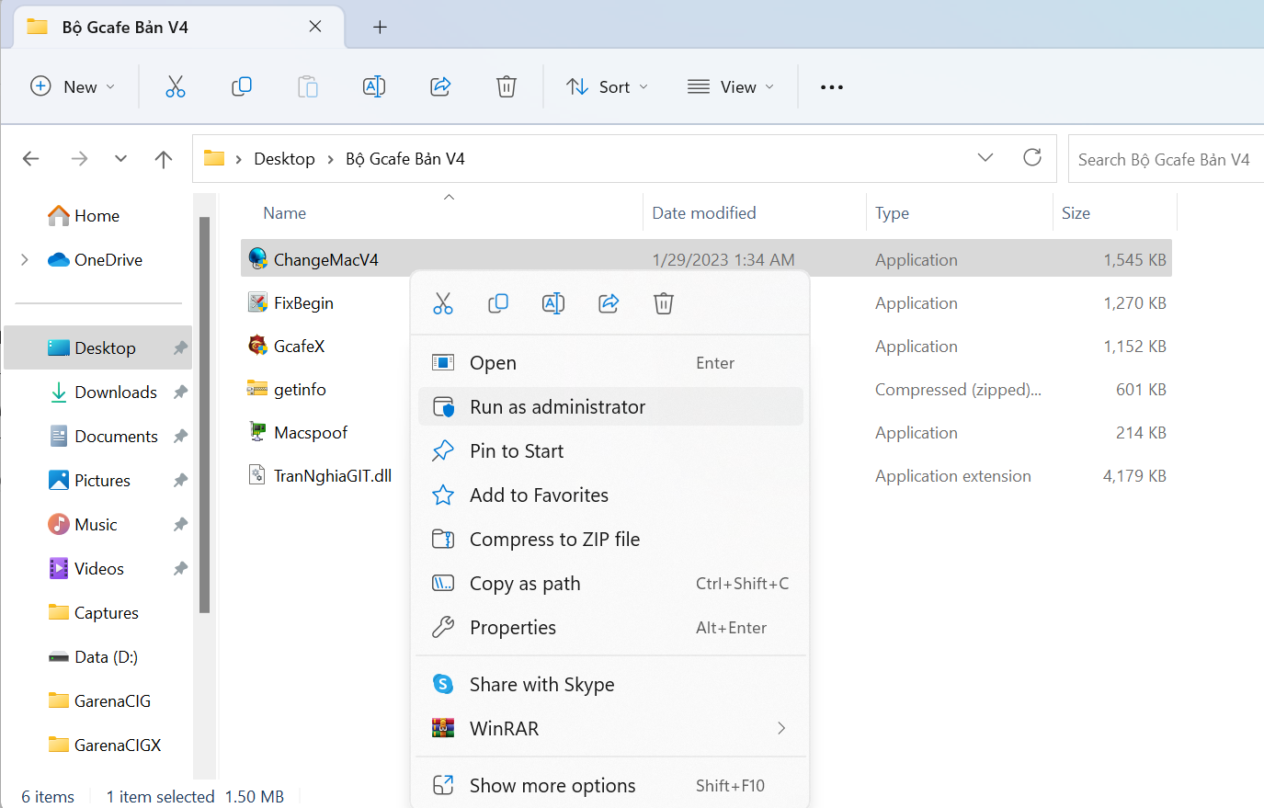This screenshot has width=1264, height=808.
Task: Expand the address bar history dropdown
Action: tap(985, 157)
